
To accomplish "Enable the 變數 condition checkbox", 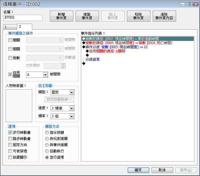I will click(10, 58).
